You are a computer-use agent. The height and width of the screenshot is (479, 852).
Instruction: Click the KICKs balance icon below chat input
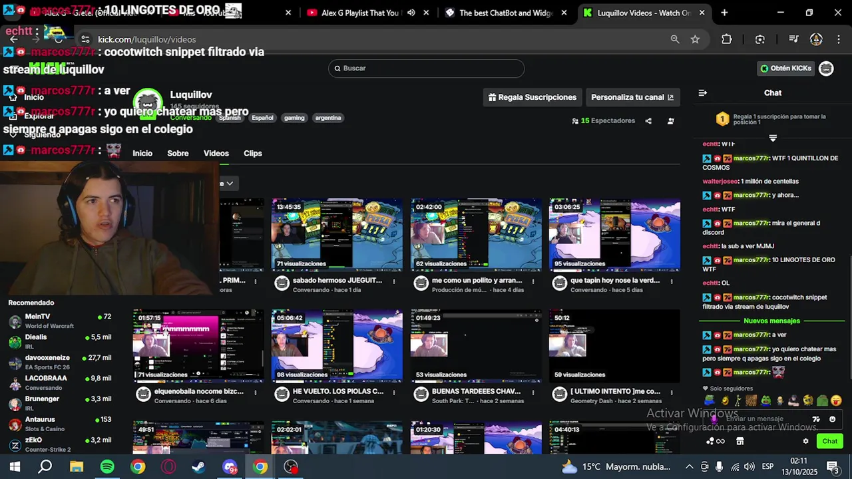(x=716, y=441)
